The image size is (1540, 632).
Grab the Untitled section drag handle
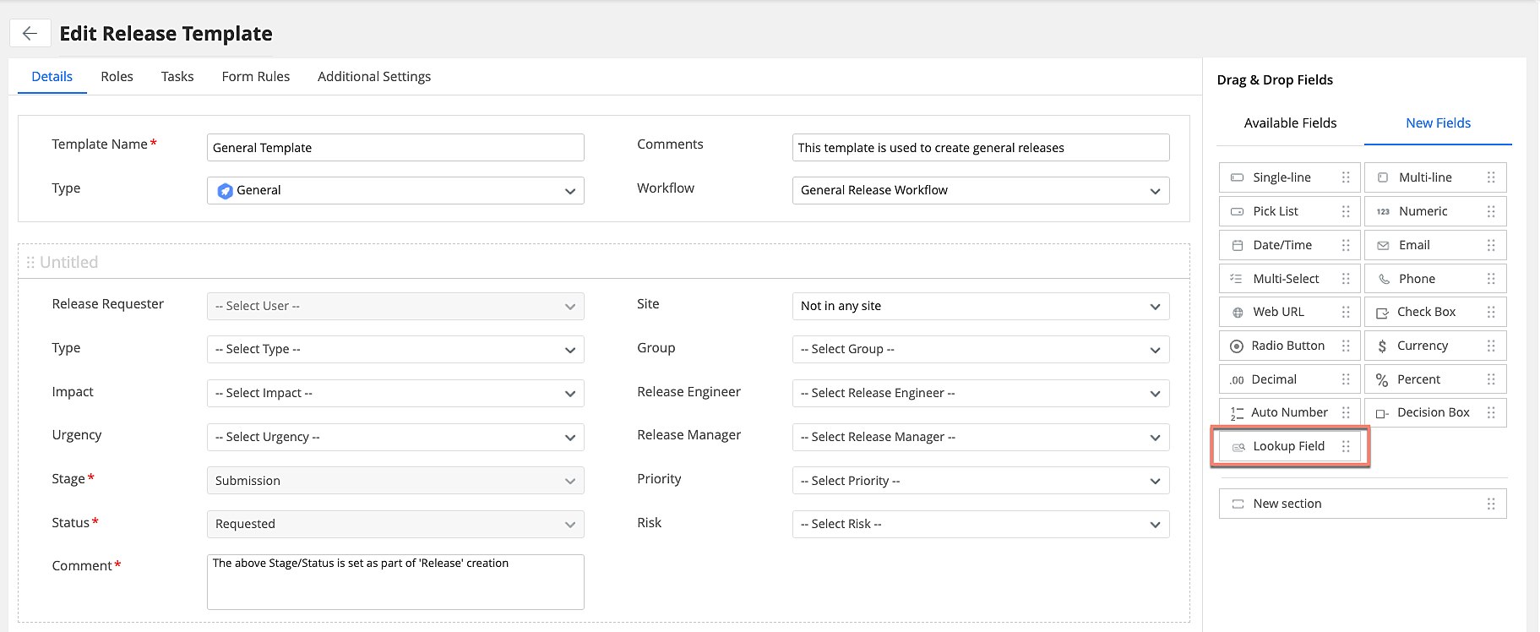point(30,263)
